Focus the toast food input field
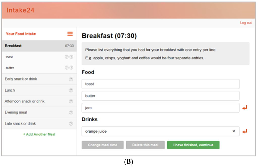The image size is (258, 167). tap(160, 84)
